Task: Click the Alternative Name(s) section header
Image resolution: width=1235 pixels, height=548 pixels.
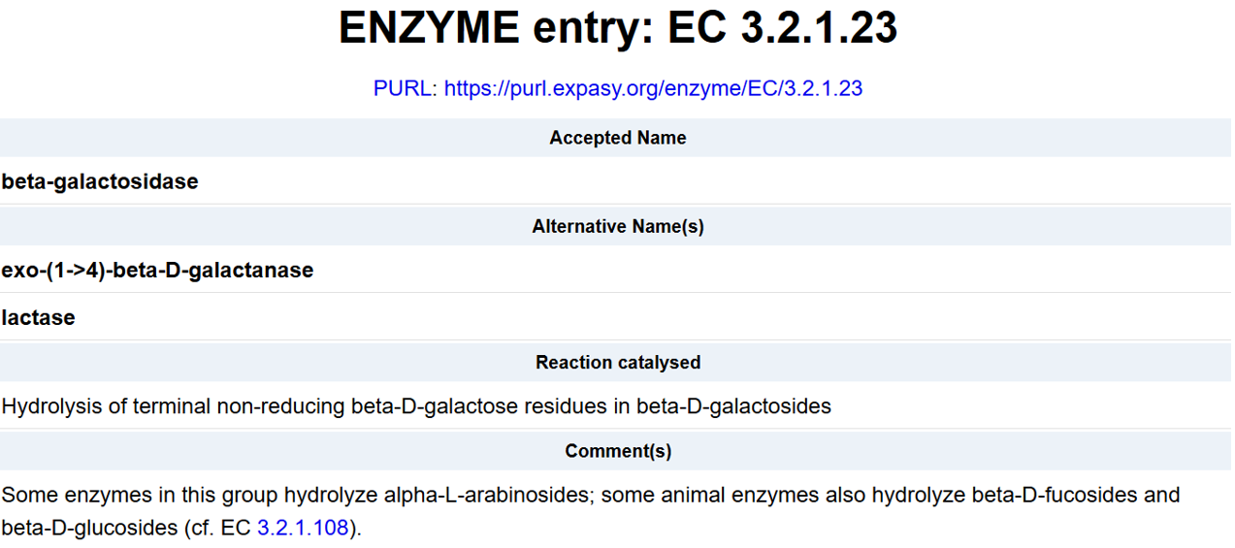Action: 617,226
